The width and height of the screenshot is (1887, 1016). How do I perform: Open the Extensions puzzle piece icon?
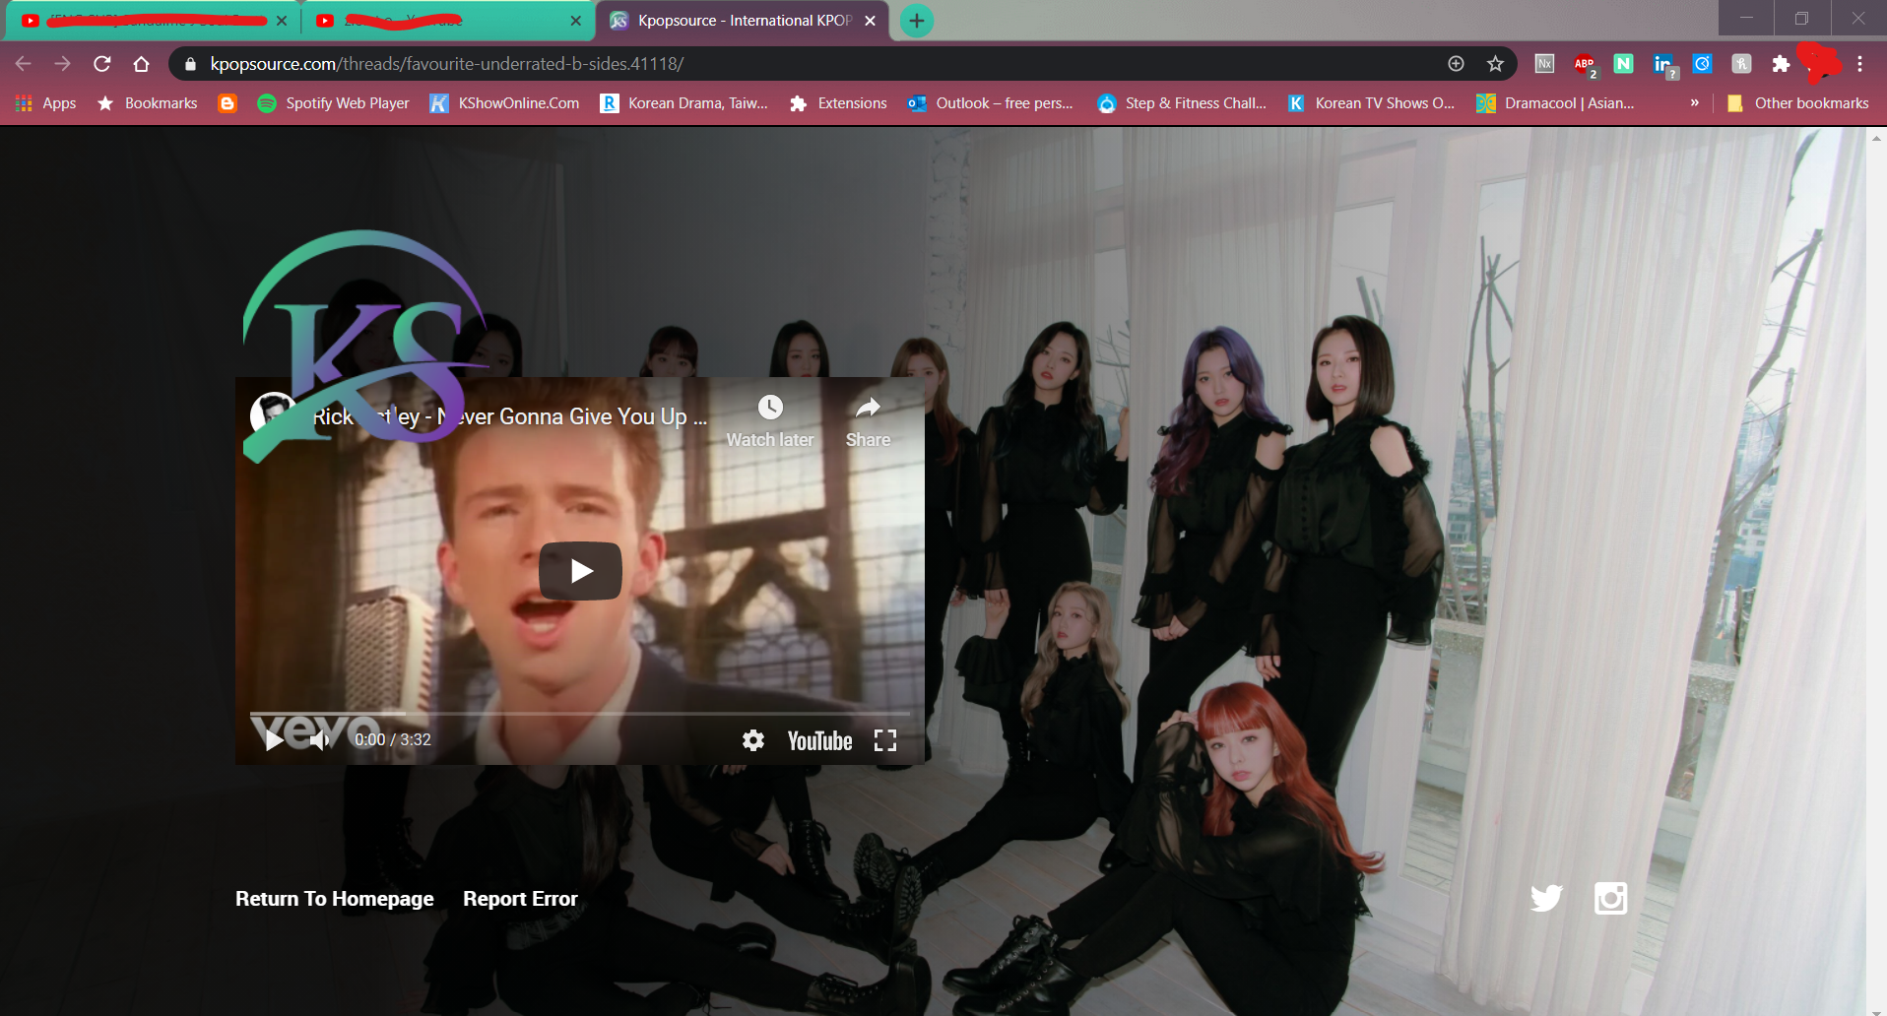(x=1781, y=64)
